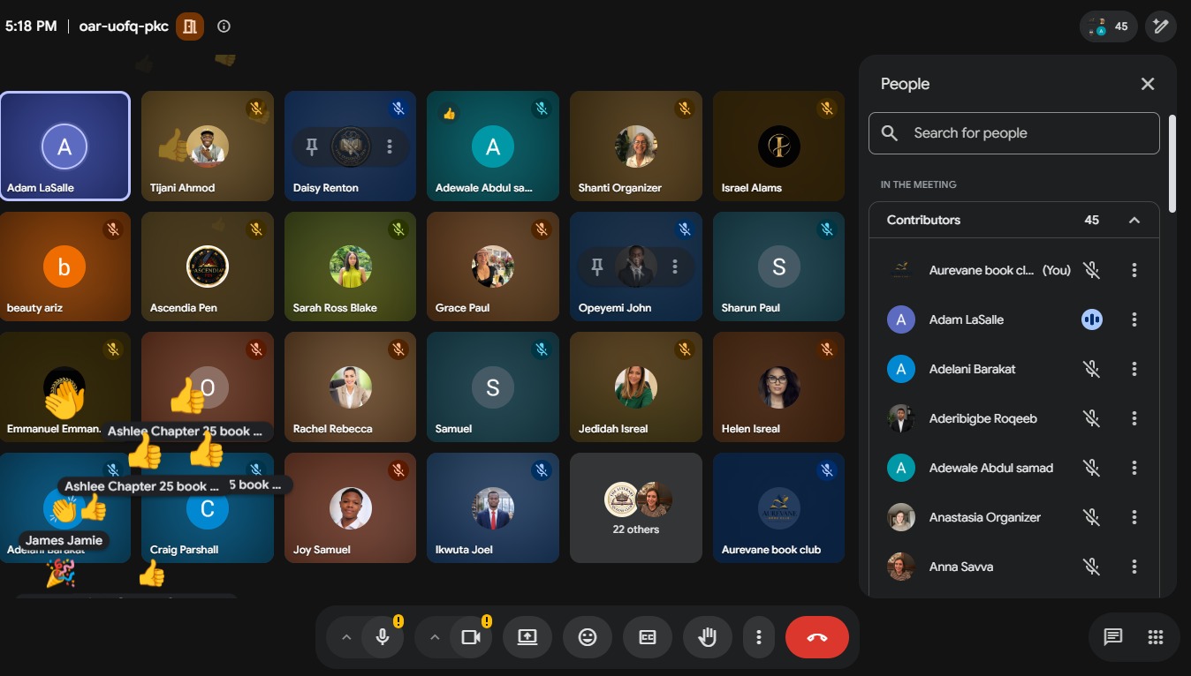Click the participant count 45 chip
Image resolution: width=1191 pixels, height=676 pixels.
tap(1109, 26)
